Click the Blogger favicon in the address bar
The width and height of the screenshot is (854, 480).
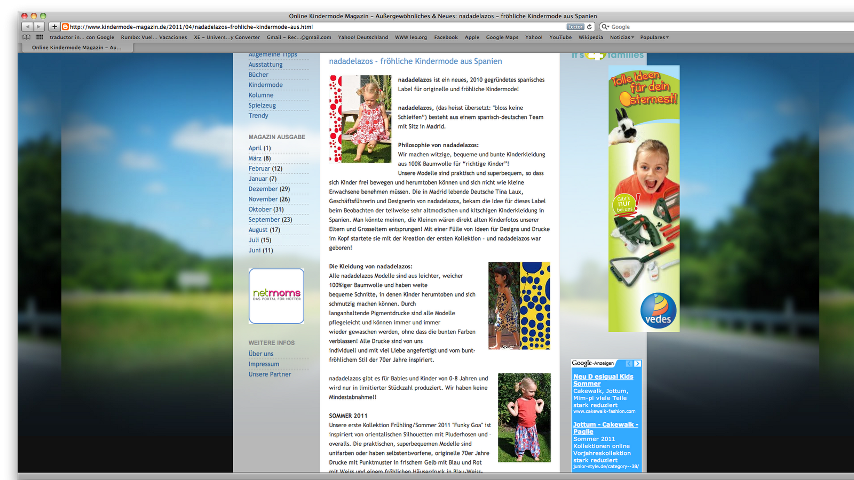[x=65, y=27]
